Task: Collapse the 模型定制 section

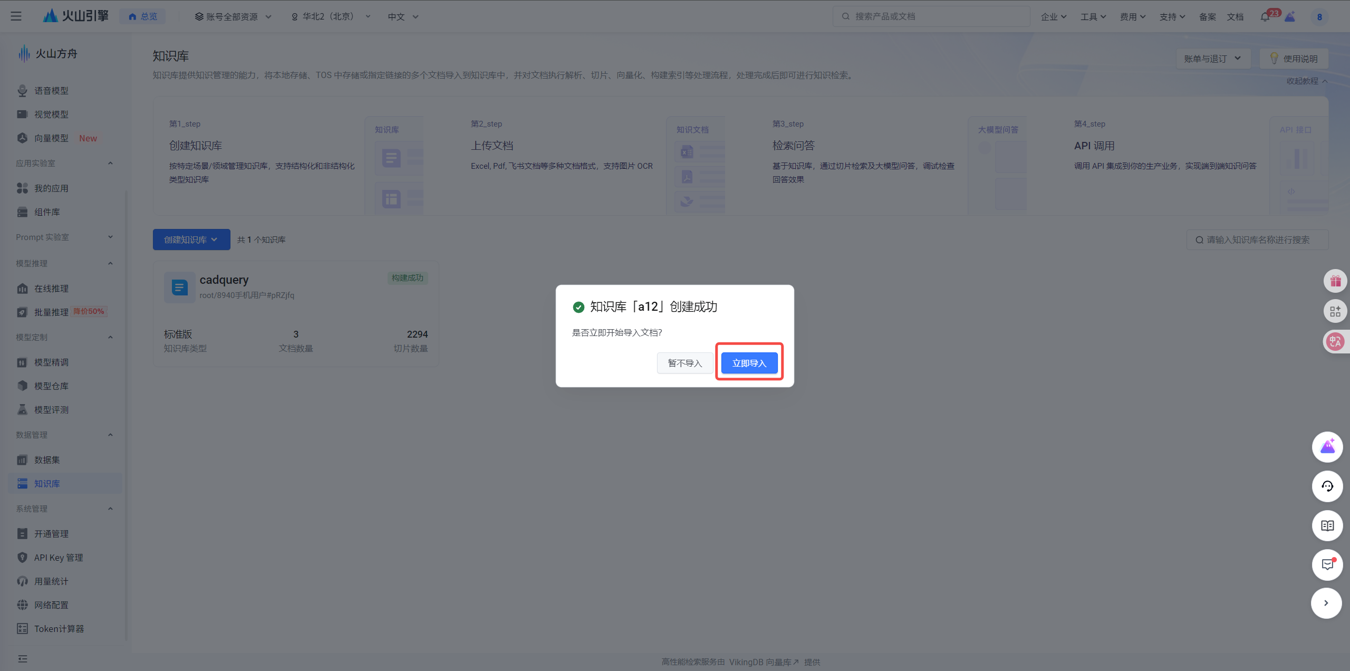Action: (x=110, y=337)
